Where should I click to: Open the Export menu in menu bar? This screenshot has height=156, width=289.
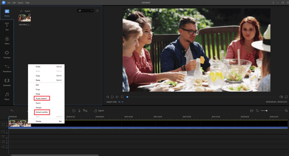pyautogui.click(x=21, y=3)
